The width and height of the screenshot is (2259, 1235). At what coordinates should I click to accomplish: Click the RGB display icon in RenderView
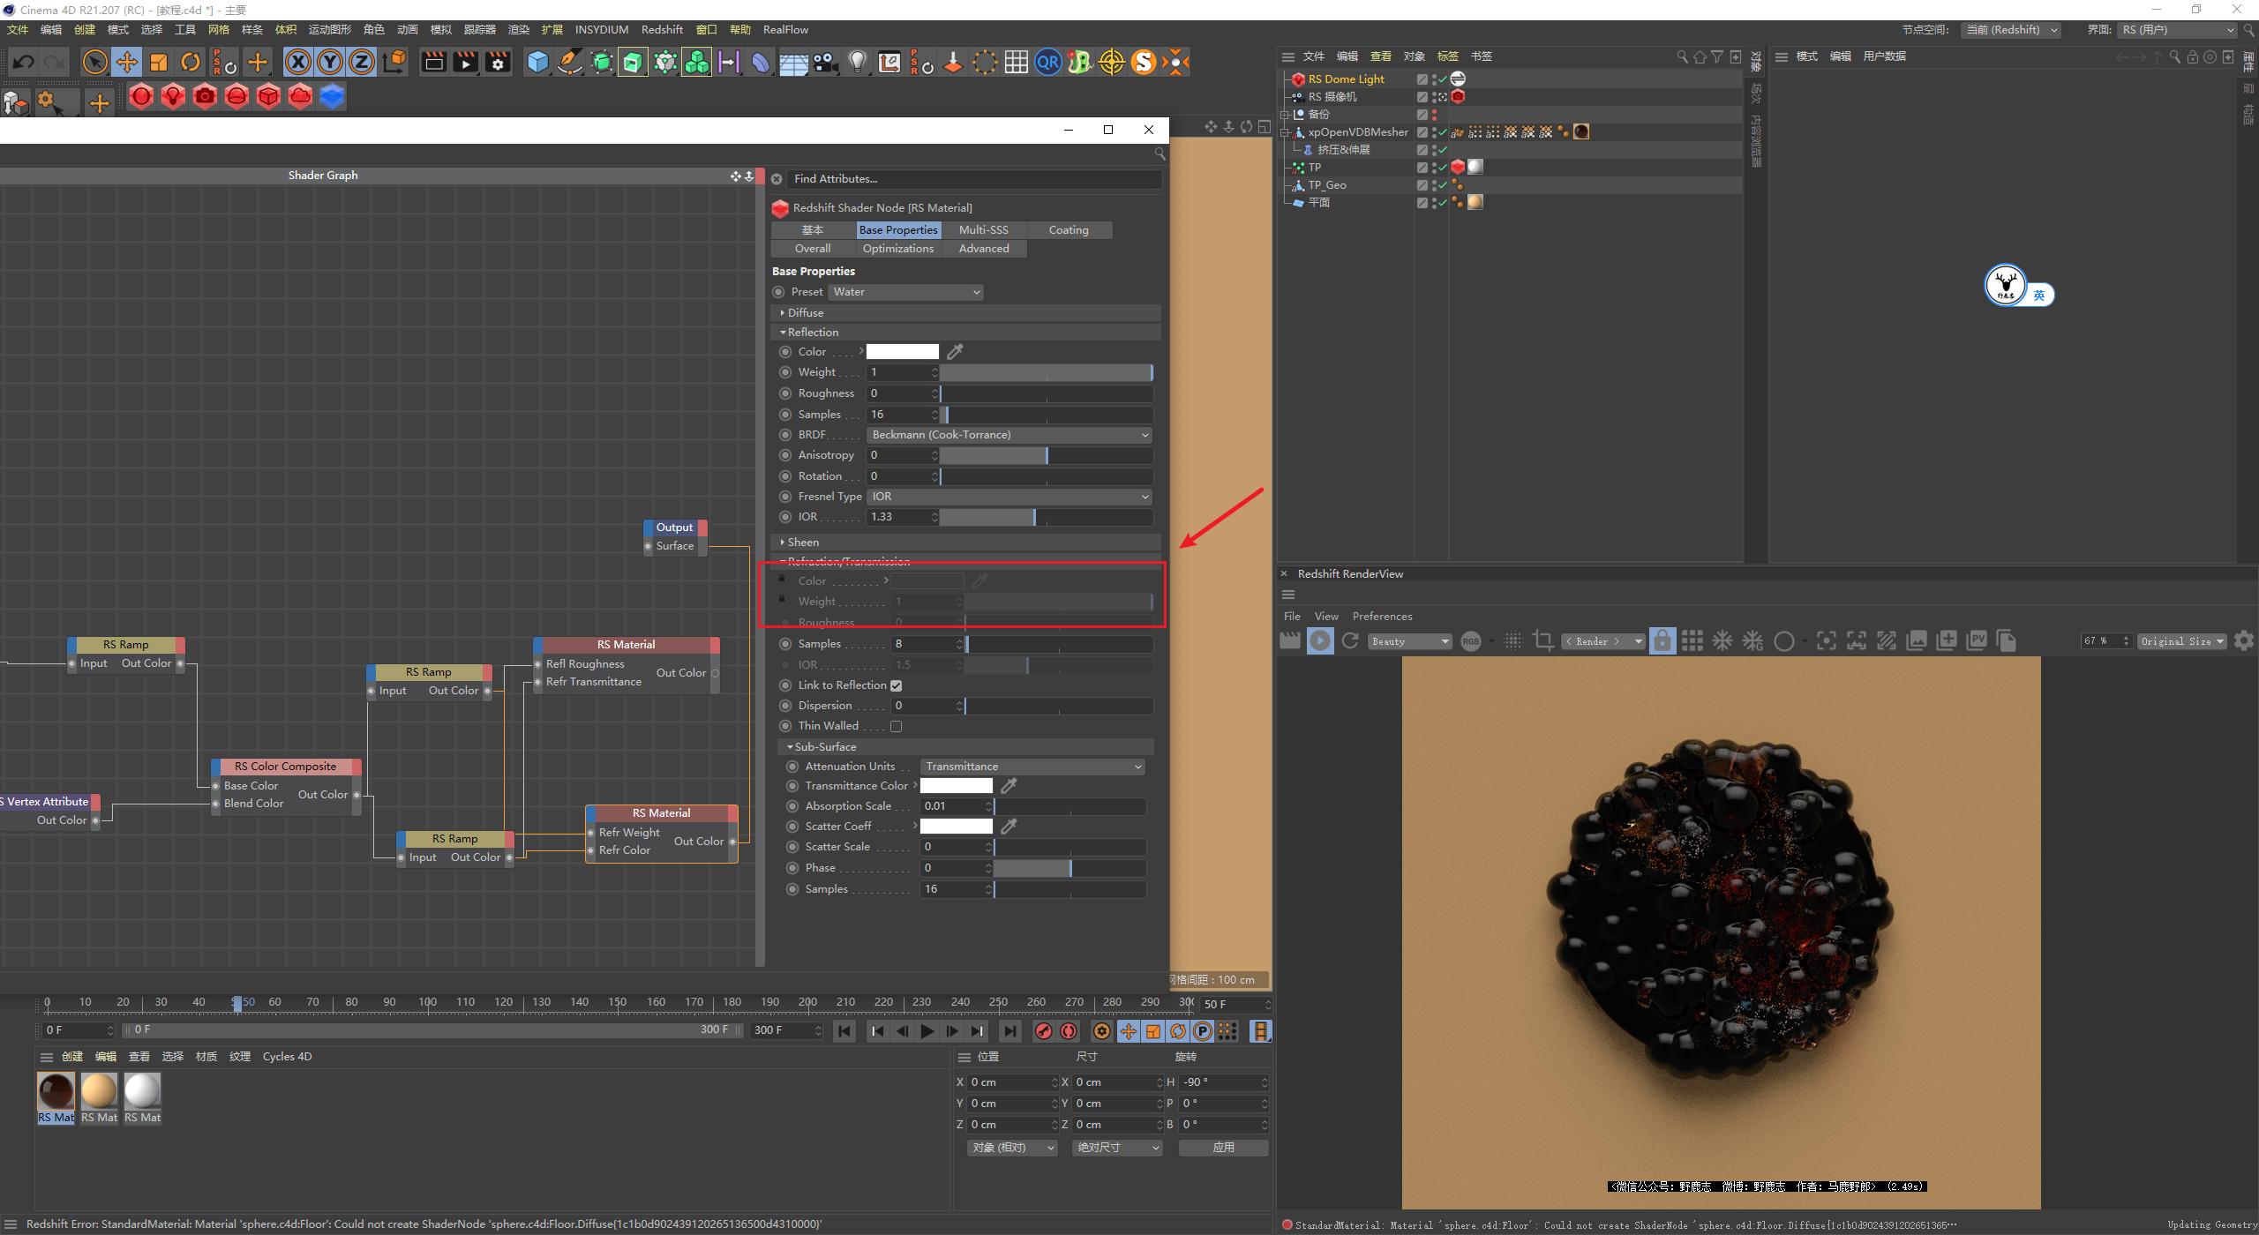1470,640
